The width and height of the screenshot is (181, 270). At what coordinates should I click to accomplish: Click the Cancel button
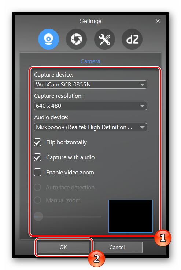coord(117,247)
